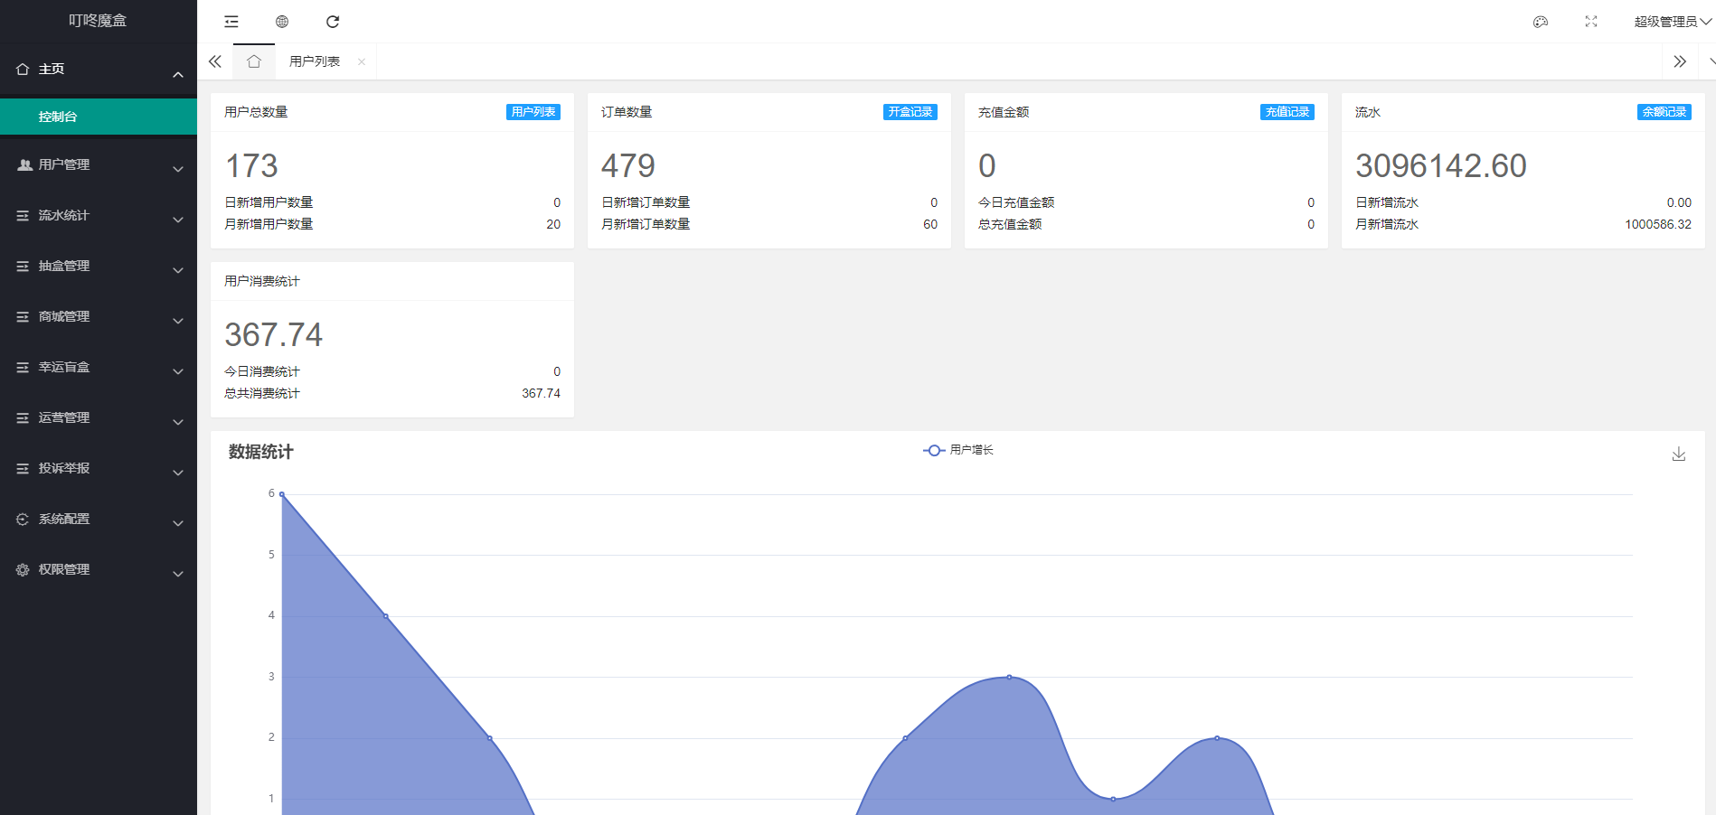Click the 充值记录 badge link
This screenshot has width=1716, height=815.
(1287, 112)
